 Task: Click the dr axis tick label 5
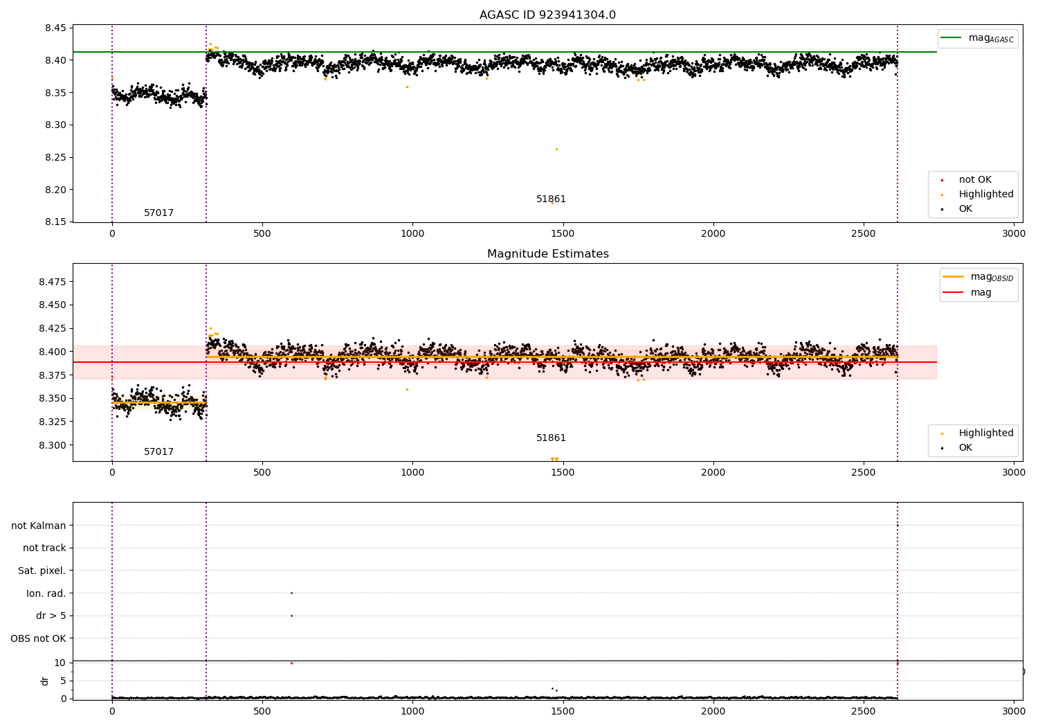(64, 681)
